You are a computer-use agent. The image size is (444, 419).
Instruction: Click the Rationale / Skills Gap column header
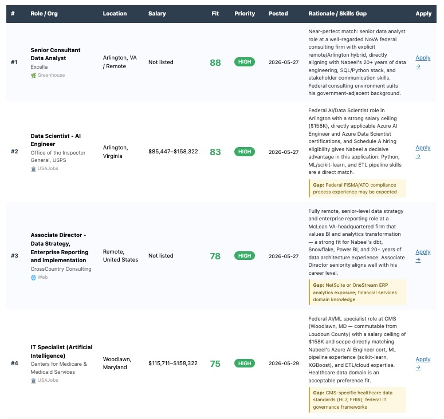(337, 14)
